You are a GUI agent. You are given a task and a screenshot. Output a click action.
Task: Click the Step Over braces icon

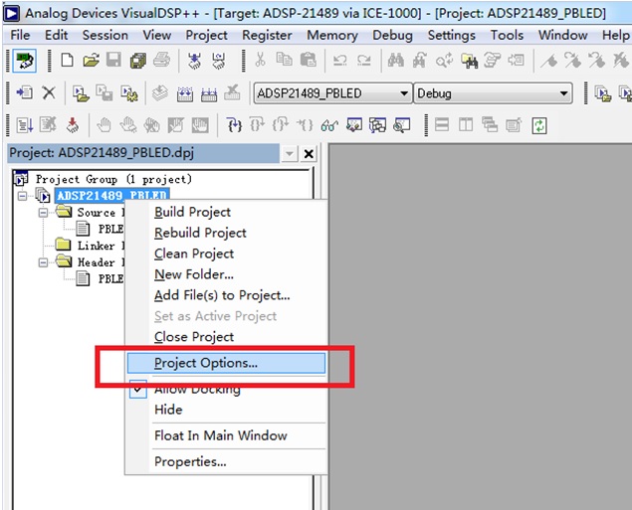pyautogui.click(x=257, y=125)
